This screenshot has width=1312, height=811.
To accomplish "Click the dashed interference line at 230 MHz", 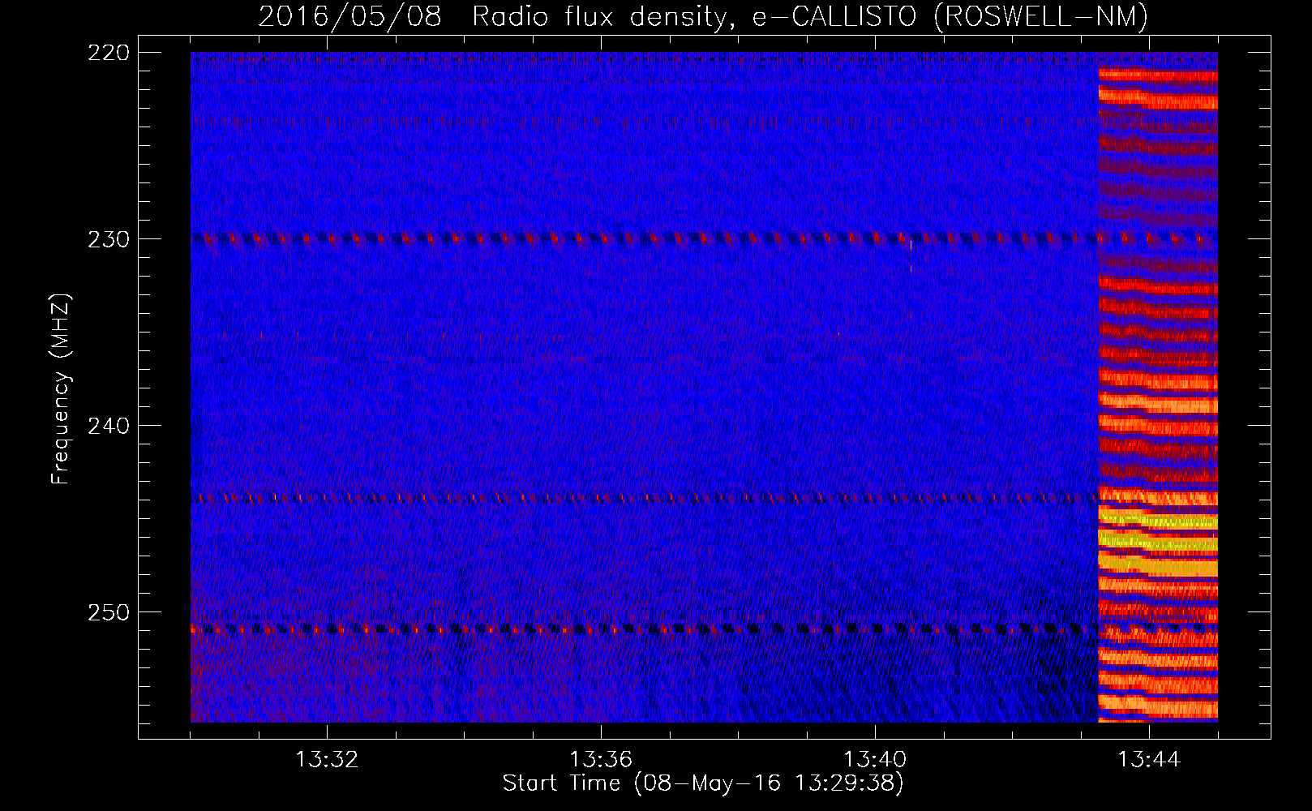I will click(704, 238).
